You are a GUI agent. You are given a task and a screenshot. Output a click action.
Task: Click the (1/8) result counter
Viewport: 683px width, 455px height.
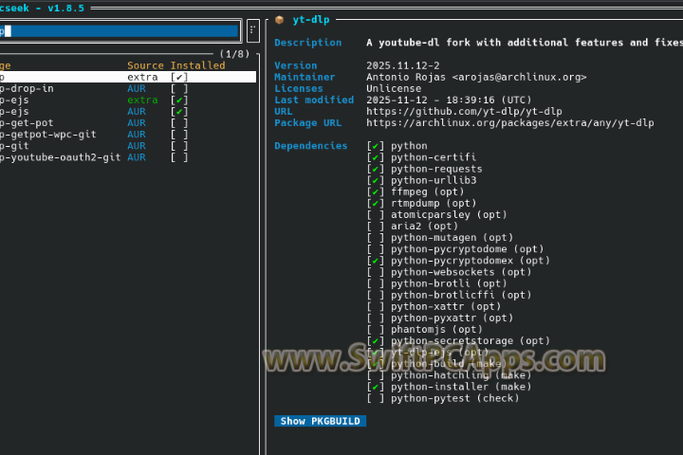[x=234, y=54]
